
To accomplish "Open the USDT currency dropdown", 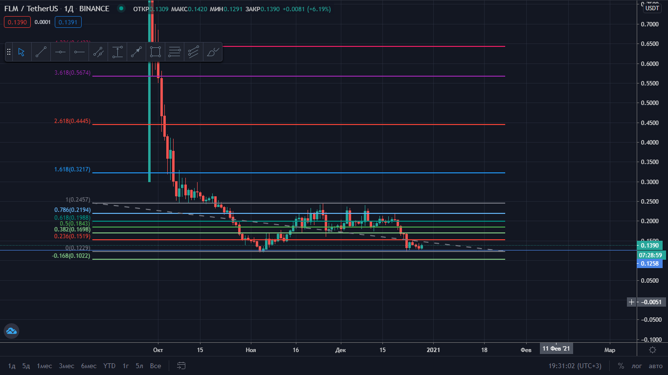I will point(652,8).
